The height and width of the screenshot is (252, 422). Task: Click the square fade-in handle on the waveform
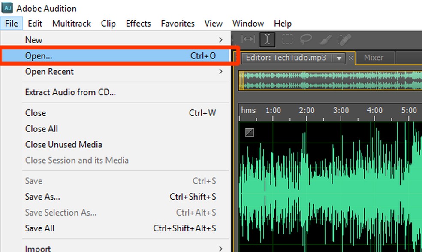pyautogui.click(x=249, y=133)
